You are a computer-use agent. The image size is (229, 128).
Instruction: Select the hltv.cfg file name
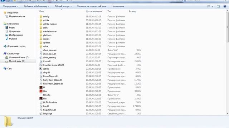[47, 95]
